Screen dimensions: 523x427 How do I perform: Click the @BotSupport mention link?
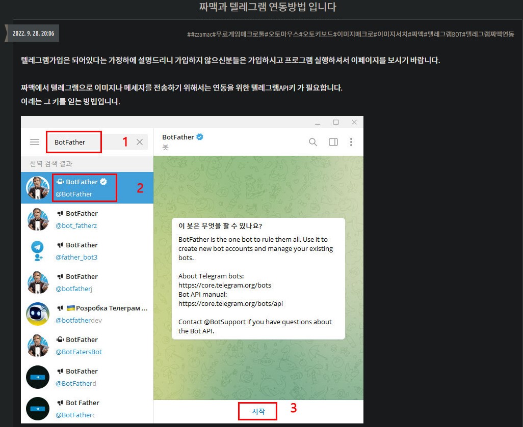pyautogui.click(x=225, y=322)
